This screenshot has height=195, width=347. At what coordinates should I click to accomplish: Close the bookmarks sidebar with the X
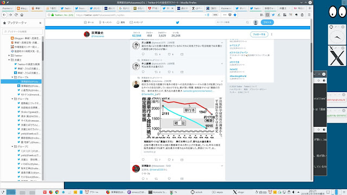coord(40,23)
